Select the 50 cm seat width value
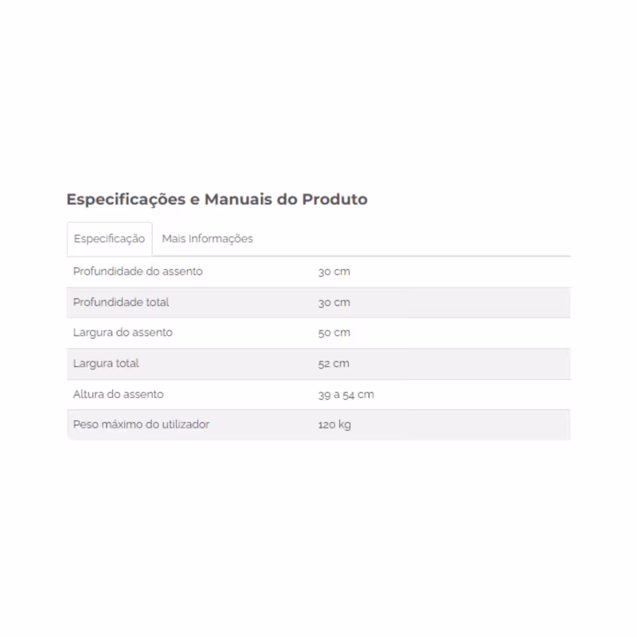This screenshot has width=637, height=637. tap(334, 333)
